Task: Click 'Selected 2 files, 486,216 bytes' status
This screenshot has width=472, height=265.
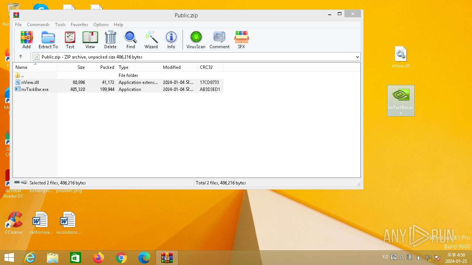Action: [x=58, y=183]
